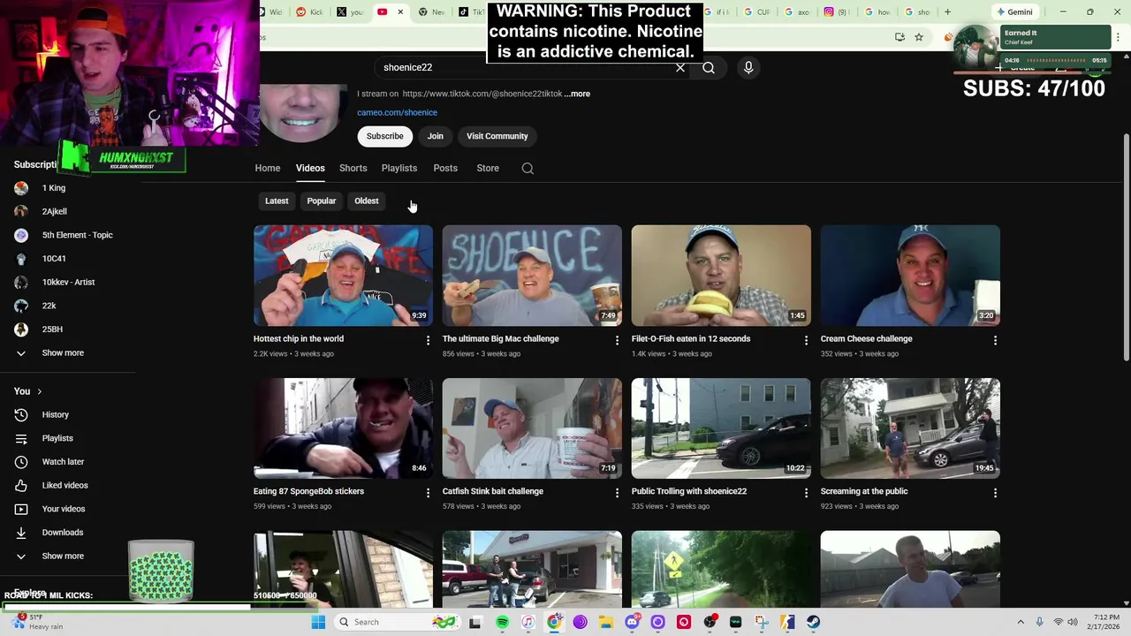This screenshot has width=1131, height=636.
Task: Click the install app icon in address bar
Action: pos(899,37)
